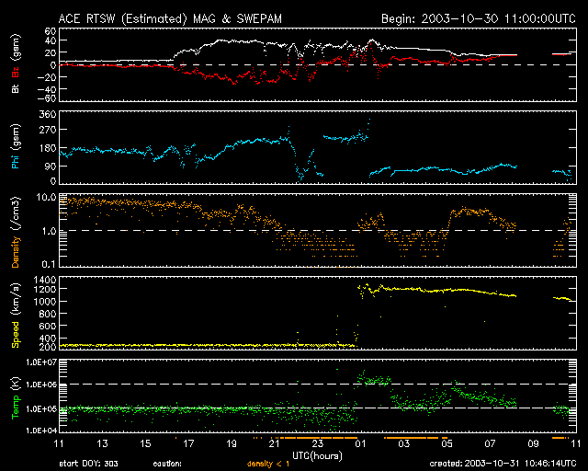This screenshot has width=588, height=471.
Task: Click the "90" tick on Phi axis
Action: point(51,167)
